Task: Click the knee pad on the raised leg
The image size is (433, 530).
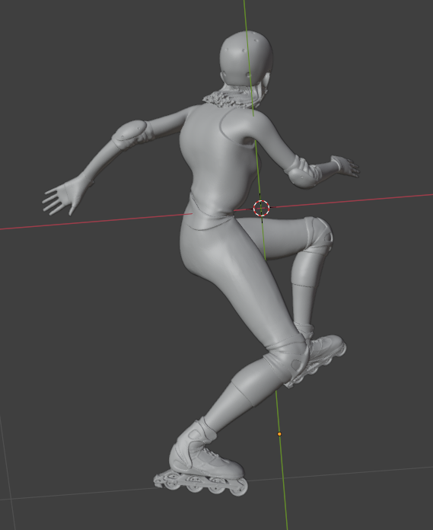Action: (318, 234)
